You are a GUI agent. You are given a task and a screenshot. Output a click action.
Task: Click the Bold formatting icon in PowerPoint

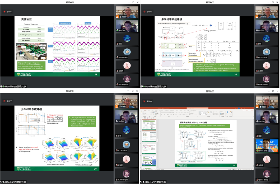tap(162, 114)
